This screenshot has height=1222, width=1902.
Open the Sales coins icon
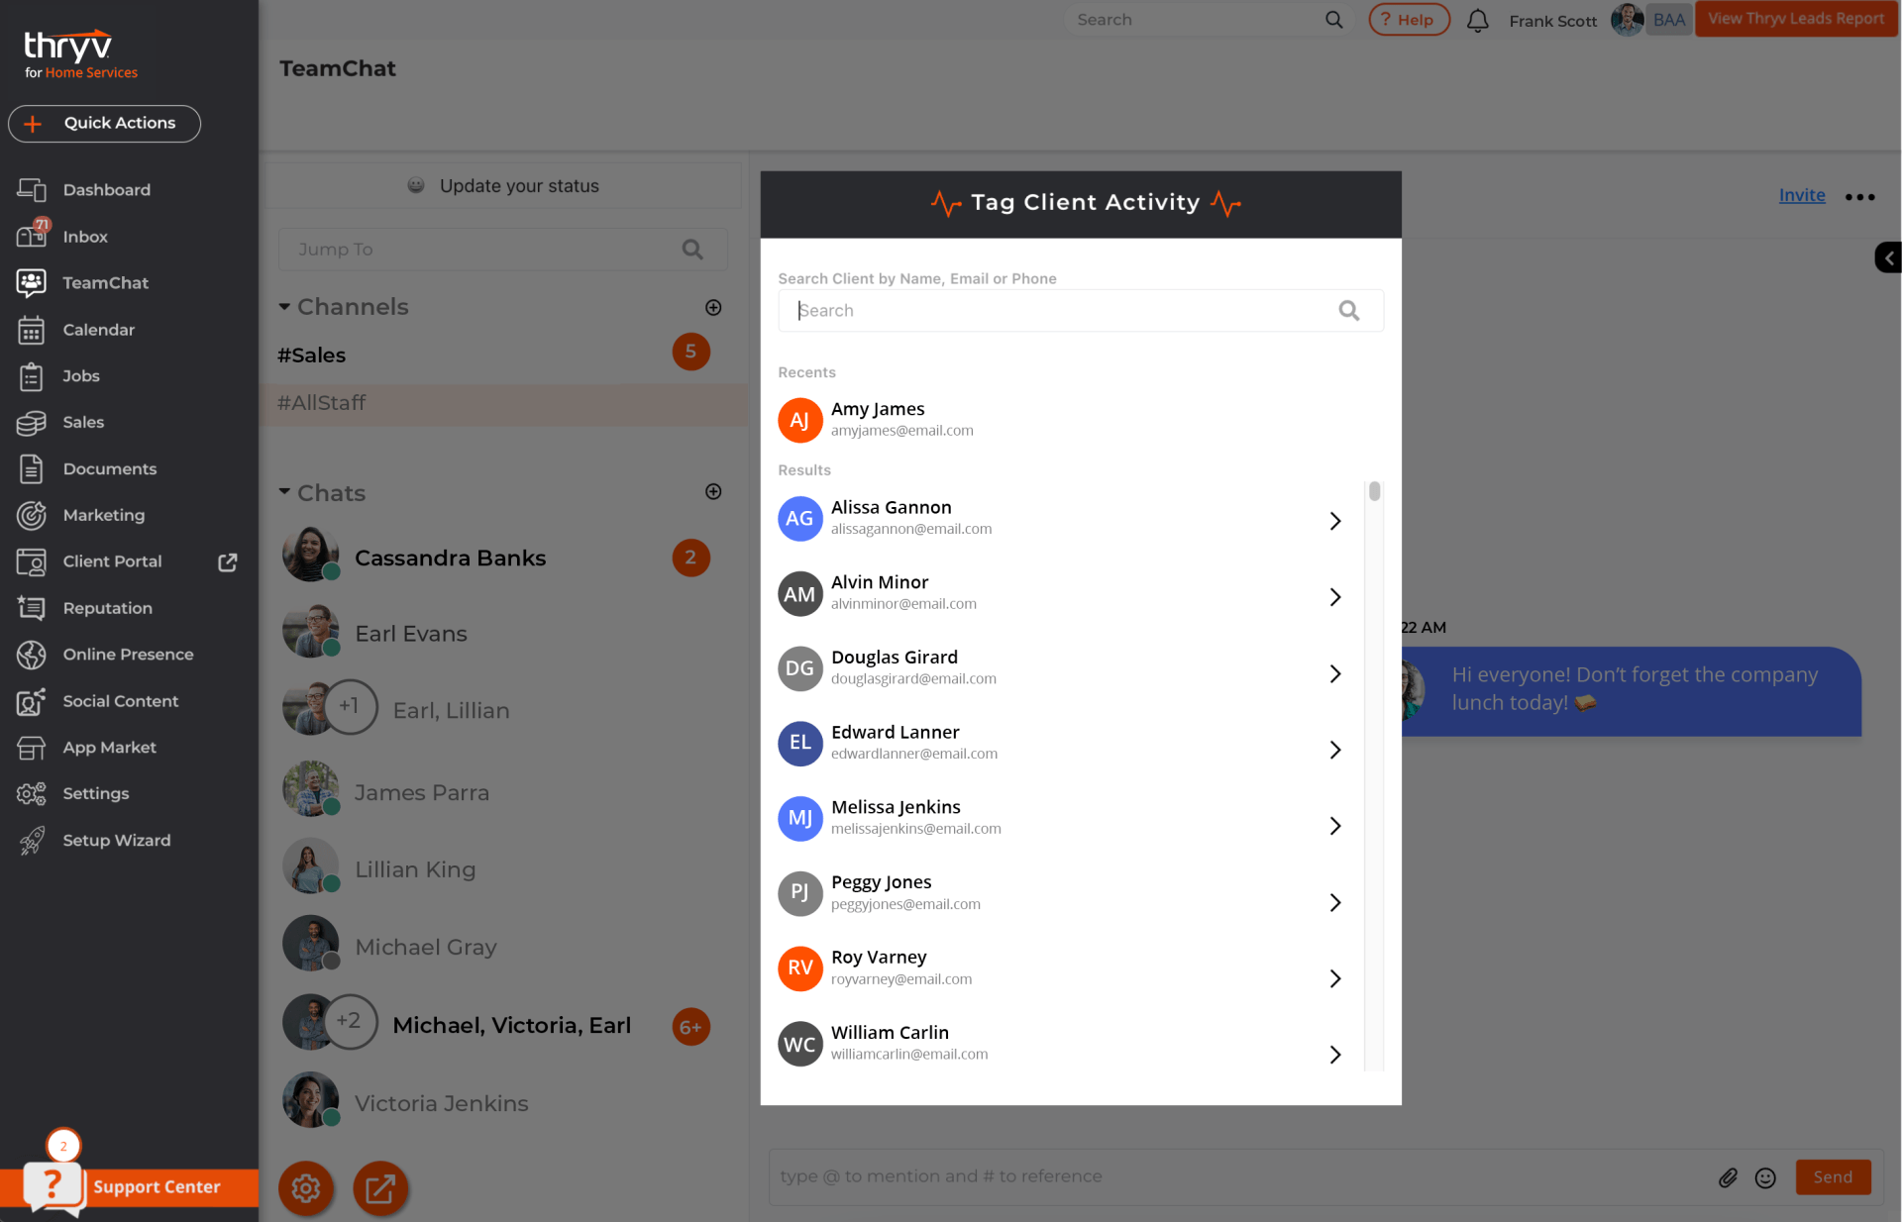[x=32, y=423]
